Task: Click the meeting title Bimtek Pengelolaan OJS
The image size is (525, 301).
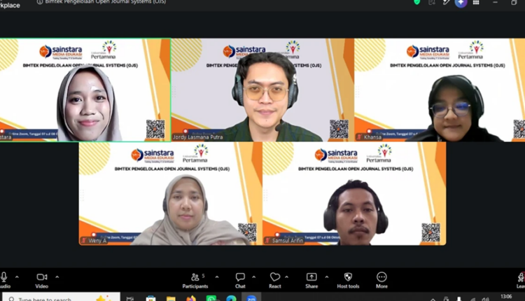Action: click(106, 2)
